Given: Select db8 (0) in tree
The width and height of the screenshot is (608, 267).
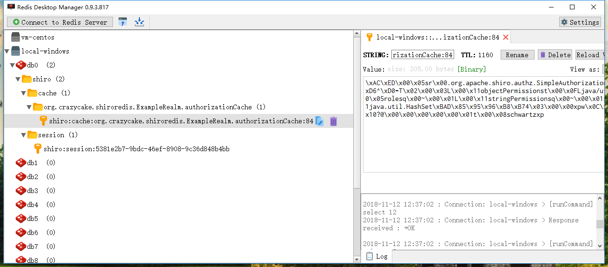Looking at the screenshot, I should [x=41, y=260].
